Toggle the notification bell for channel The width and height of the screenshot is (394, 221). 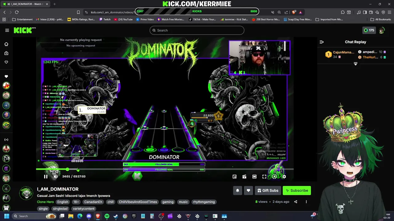coord(237,191)
